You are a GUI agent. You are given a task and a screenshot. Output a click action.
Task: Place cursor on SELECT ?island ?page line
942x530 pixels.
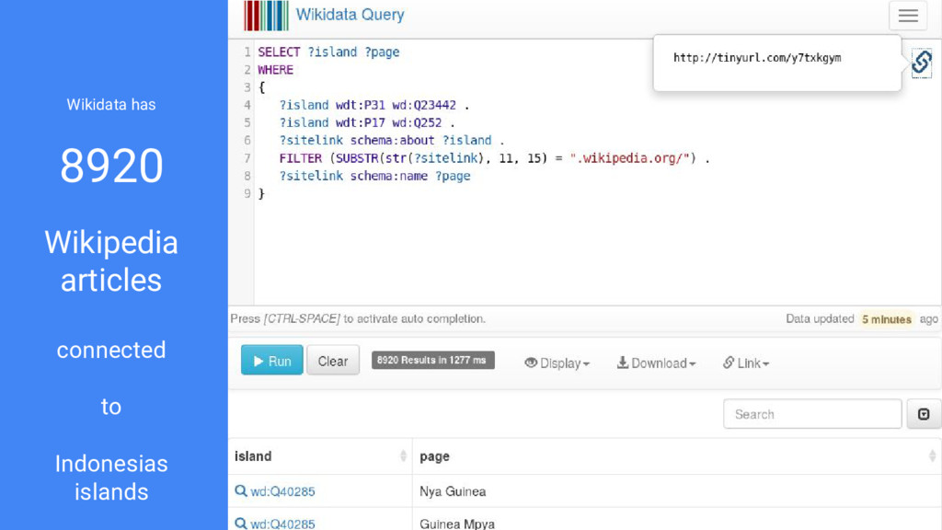coord(328,52)
